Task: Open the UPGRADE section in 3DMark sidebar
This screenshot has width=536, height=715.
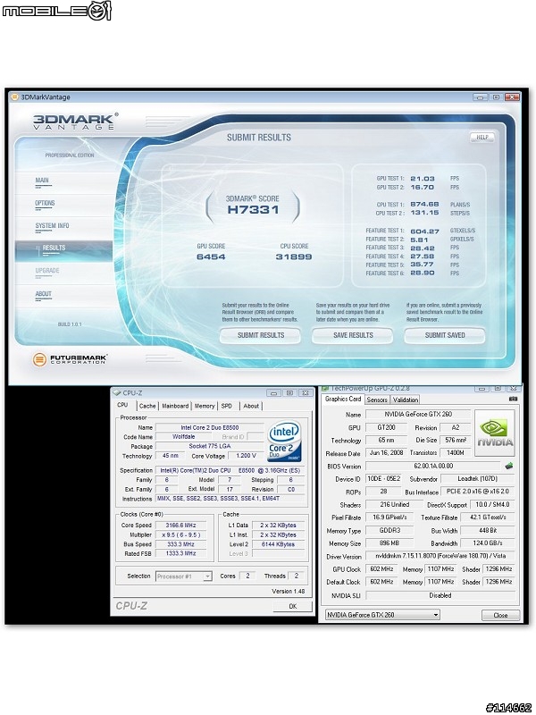Action: pos(47,271)
